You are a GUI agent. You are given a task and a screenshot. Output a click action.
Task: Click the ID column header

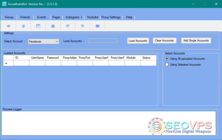pyautogui.click(x=21, y=58)
